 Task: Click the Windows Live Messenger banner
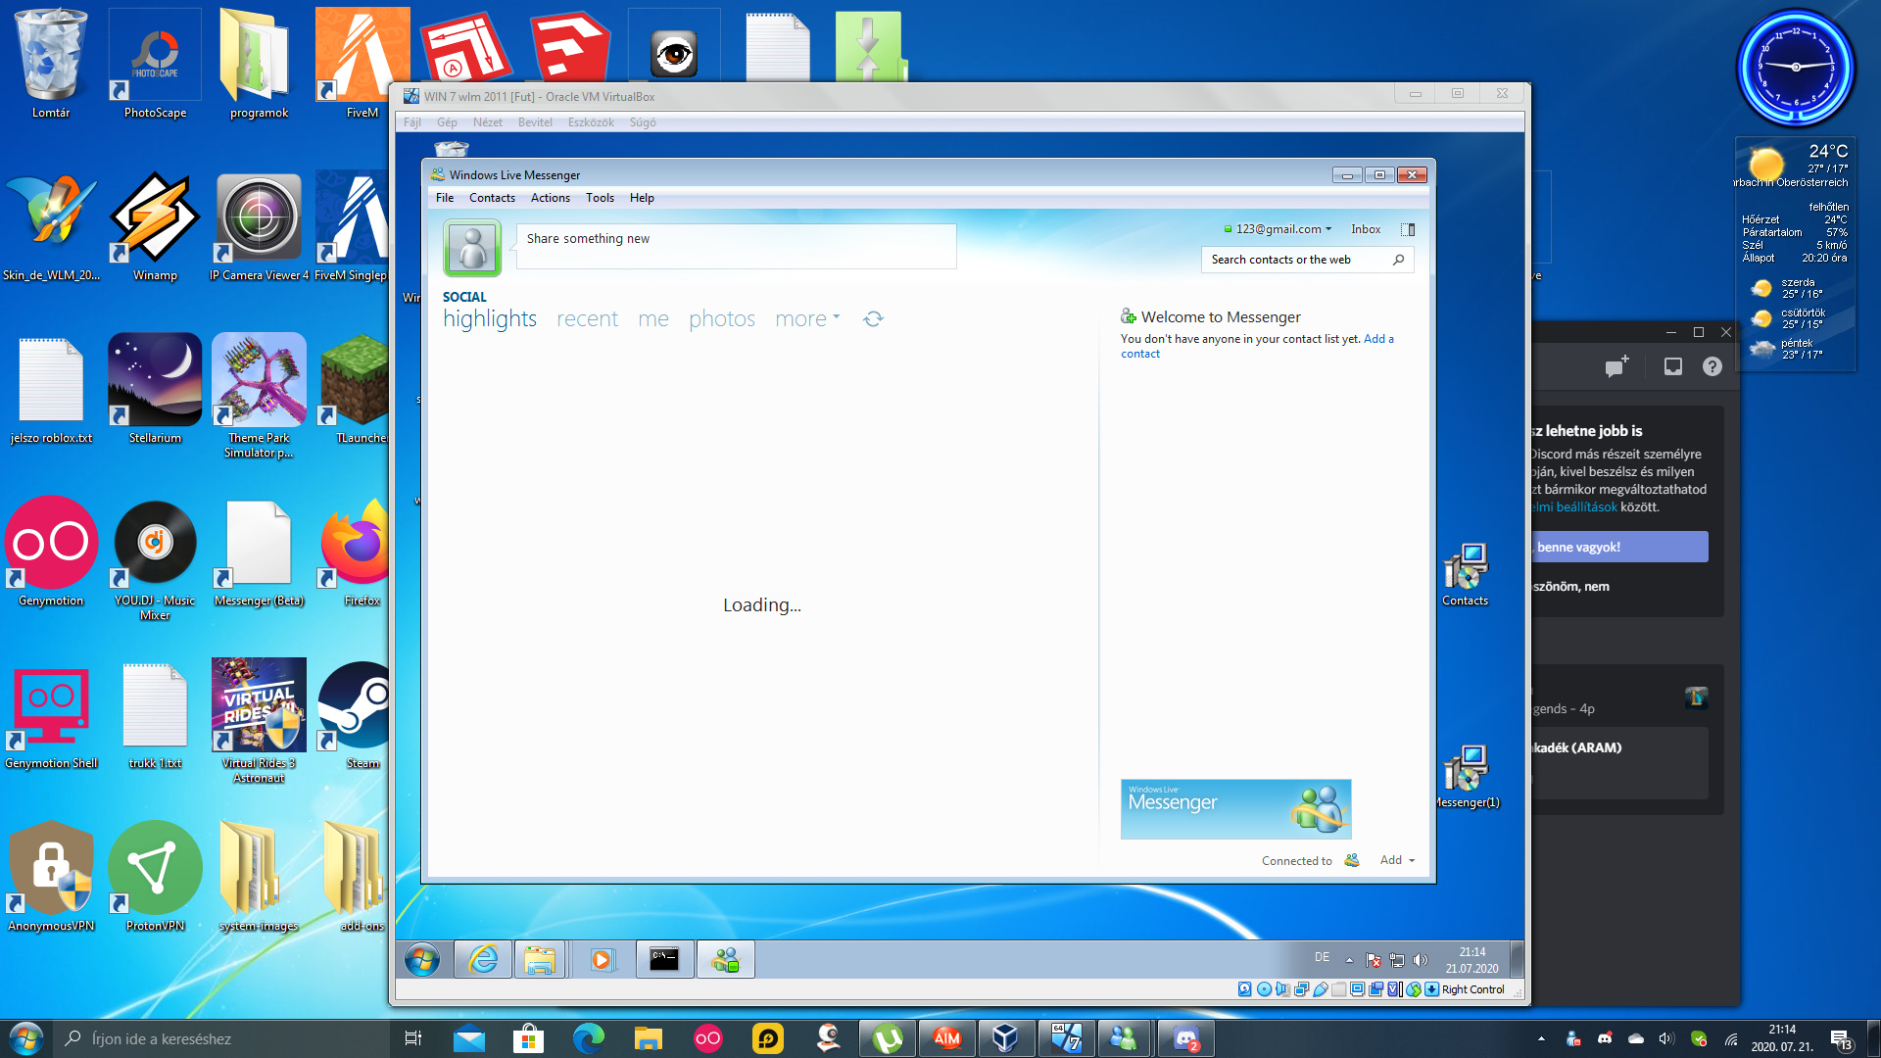(x=1235, y=809)
